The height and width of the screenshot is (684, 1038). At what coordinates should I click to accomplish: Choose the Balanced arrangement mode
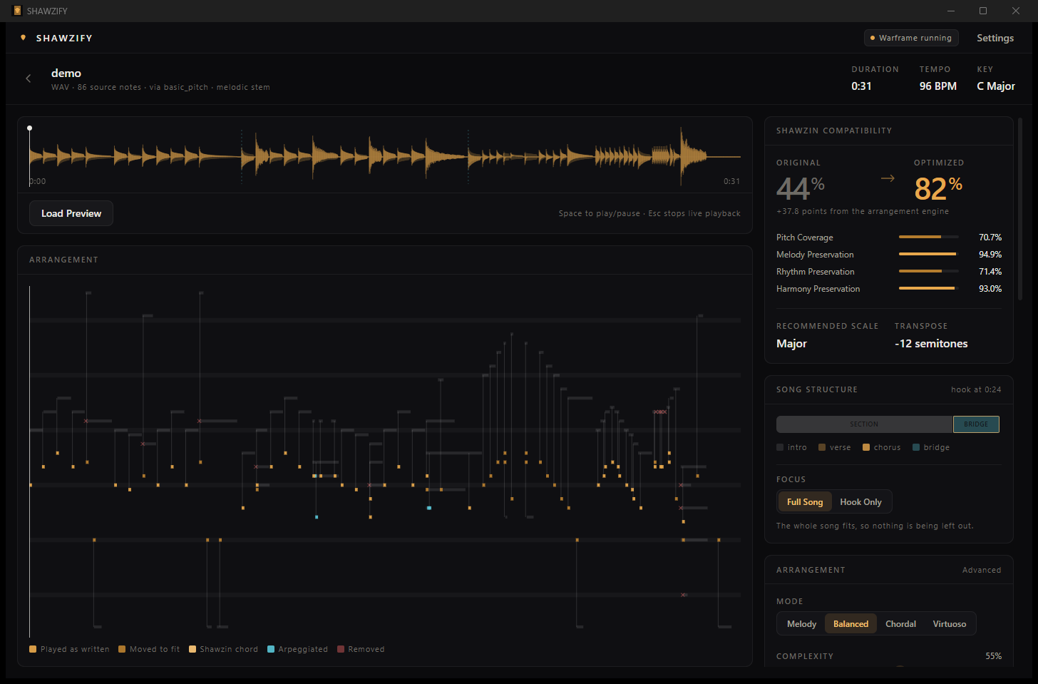coord(851,624)
